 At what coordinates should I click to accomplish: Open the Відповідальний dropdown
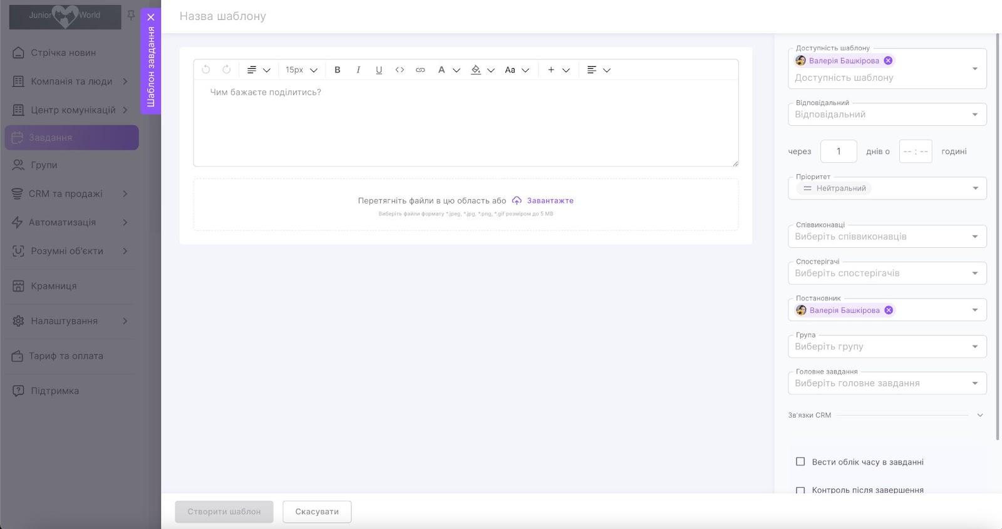click(887, 115)
